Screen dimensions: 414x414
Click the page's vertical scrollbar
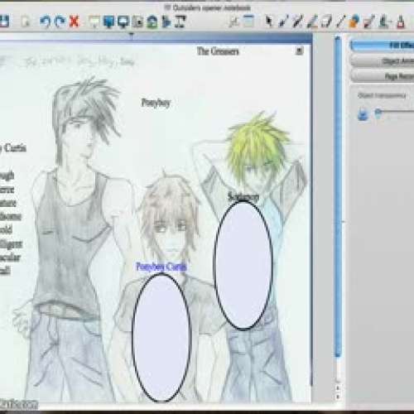point(338,196)
